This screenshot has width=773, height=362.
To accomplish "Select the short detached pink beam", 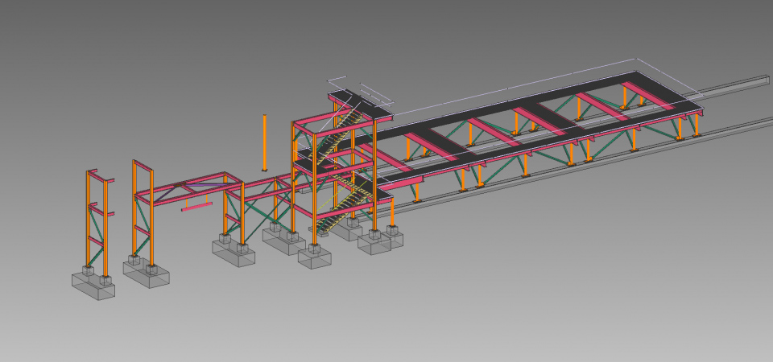I will pos(196,208).
